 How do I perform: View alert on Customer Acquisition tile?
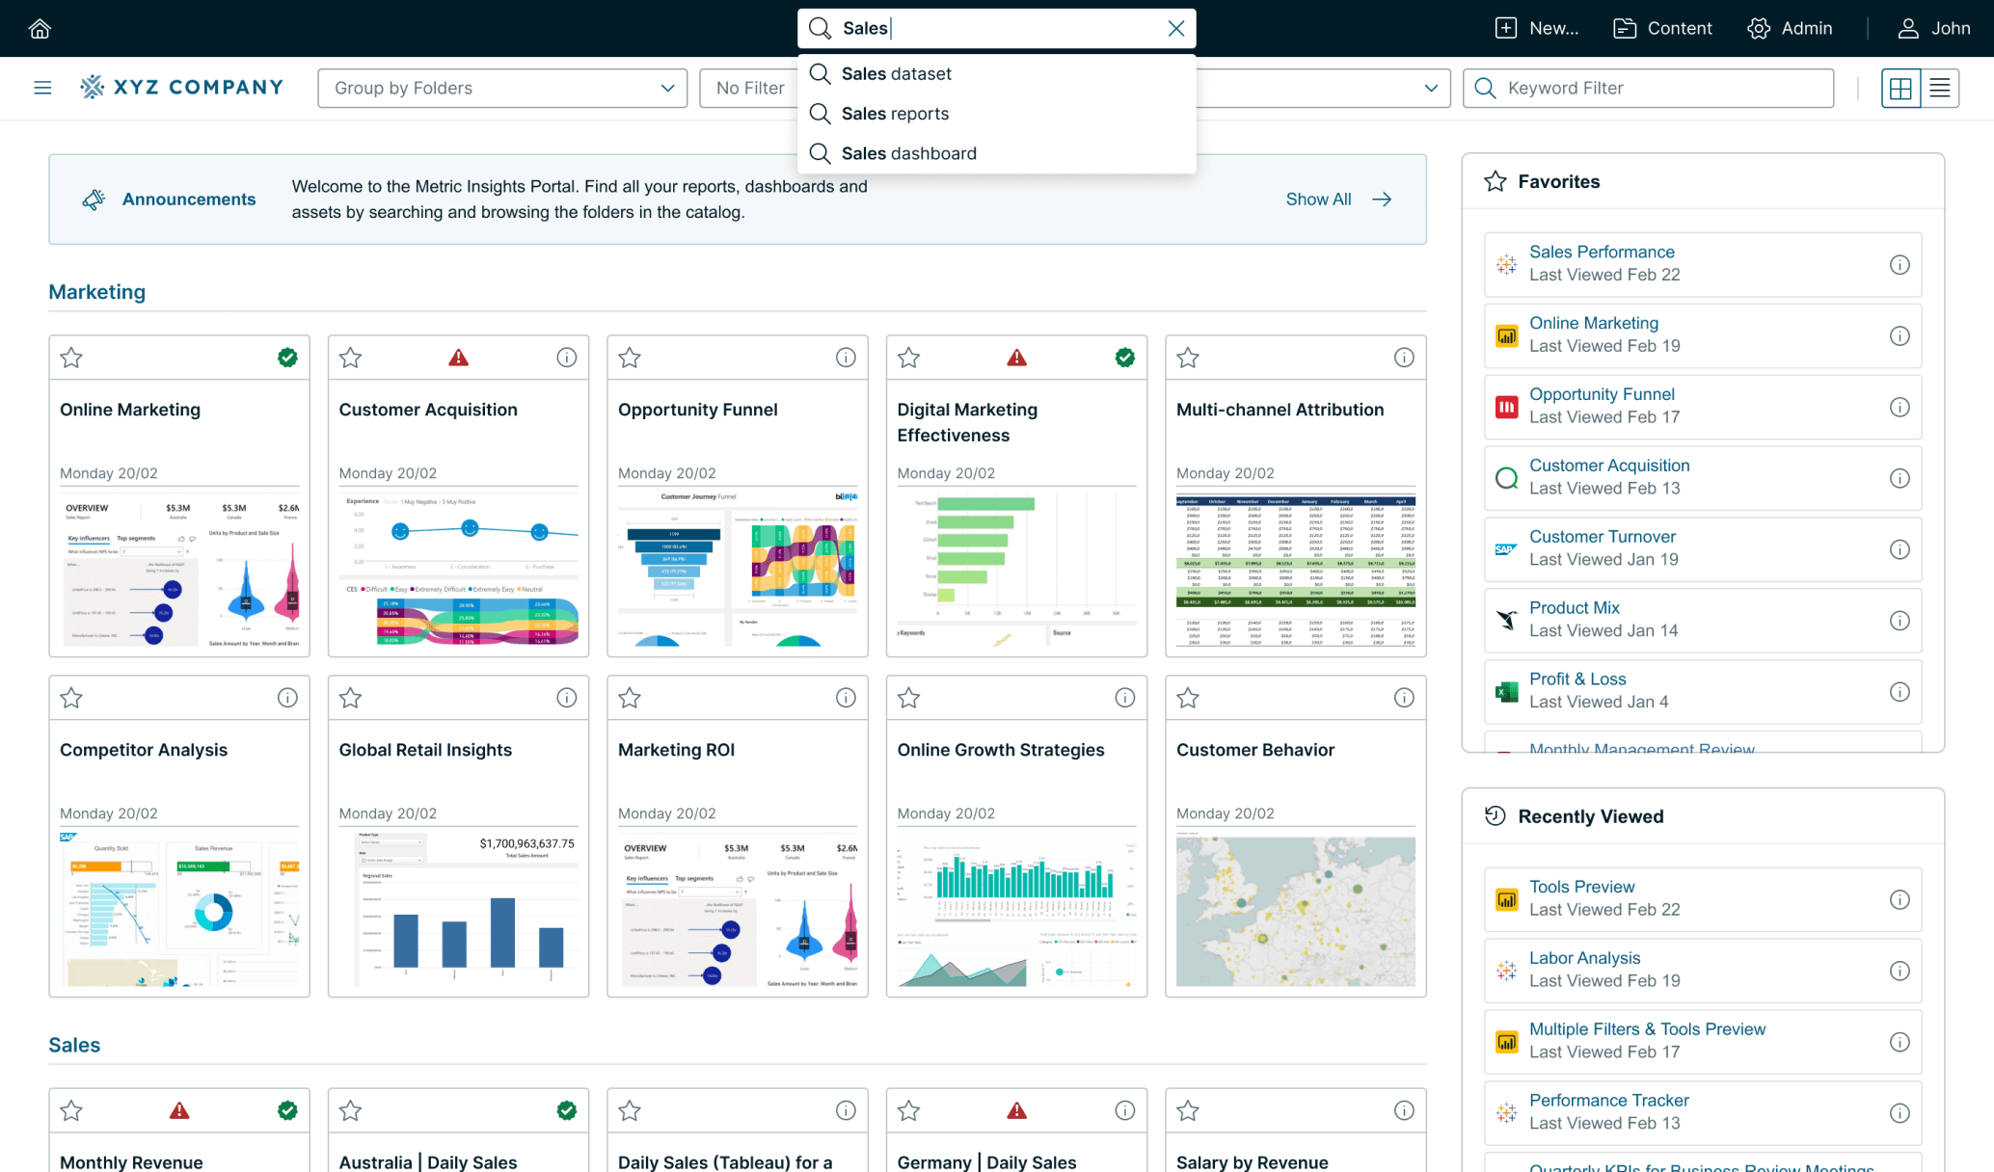click(458, 358)
